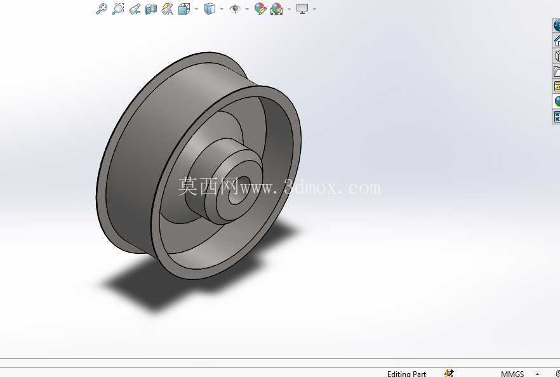This screenshot has width=560, height=377.
Task: Select the Zoom to Area tool
Action: (x=118, y=9)
